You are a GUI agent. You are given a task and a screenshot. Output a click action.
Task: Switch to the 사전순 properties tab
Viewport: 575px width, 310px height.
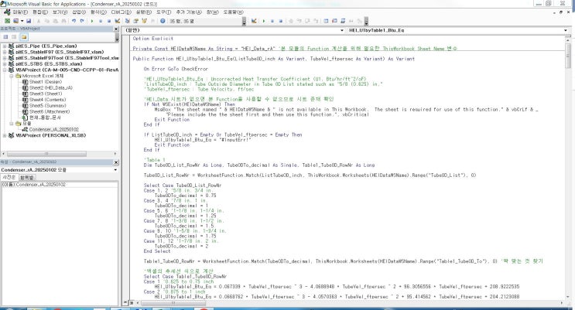9,177
